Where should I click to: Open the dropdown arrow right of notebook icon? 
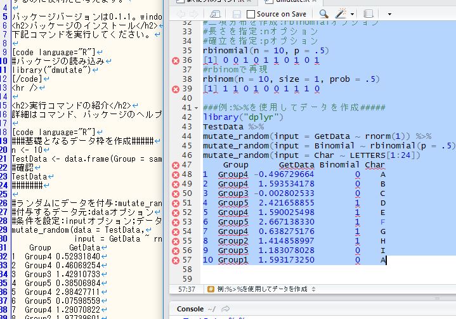(389, 14)
